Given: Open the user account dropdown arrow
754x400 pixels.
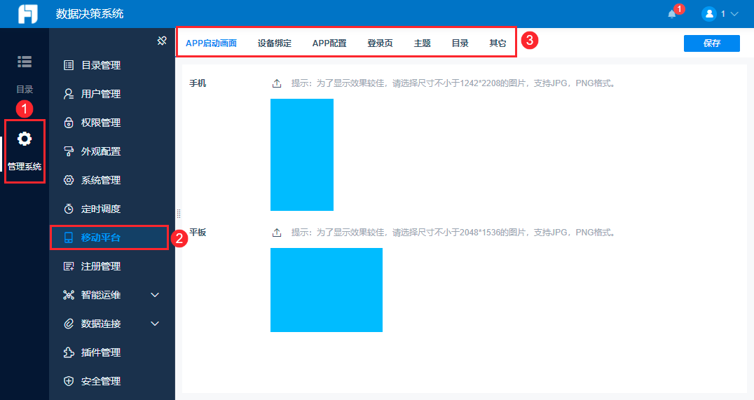Looking at the screenshot, I should pos(734,14).
